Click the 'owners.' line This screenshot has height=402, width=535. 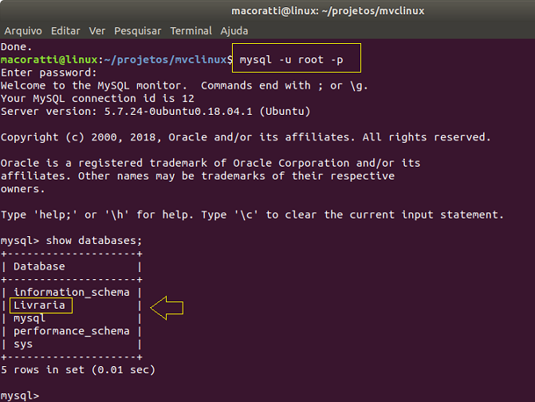click(22, 189)
